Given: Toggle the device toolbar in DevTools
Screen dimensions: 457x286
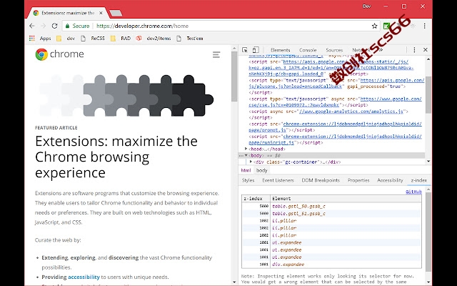Looking at the screenshot, I should (x=256, y=50).
